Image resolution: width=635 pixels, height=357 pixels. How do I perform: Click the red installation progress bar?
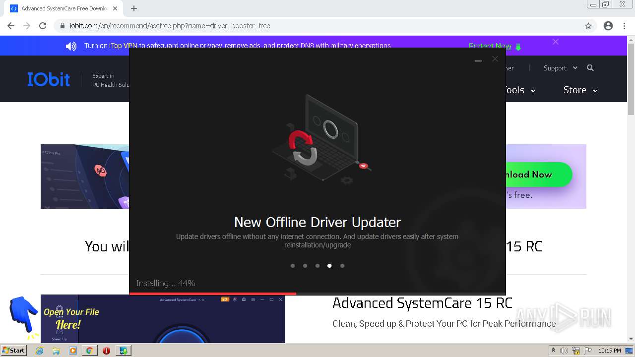coord(213,294)
